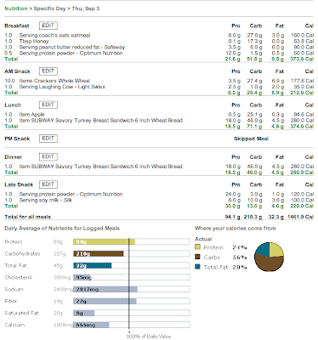Image resolution: width=318 pixels, height=340 pixels.
Task: Select the SUBWAY Turkey Sandwich under Lunch
Action: [x=159, y=121]
